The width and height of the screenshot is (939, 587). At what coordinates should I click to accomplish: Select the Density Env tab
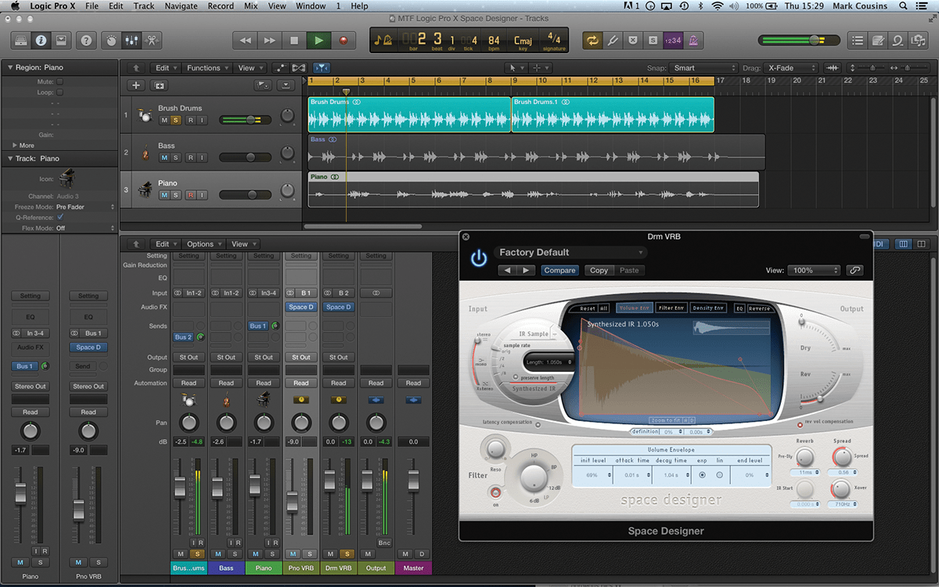pyautogui.click(x=708, y=308)
